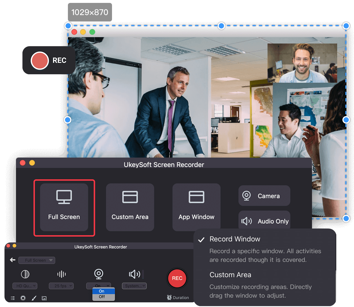This screenshot has width=354, height=307.
Task: Click green maximize button of captured window
Action: [92, 32]
